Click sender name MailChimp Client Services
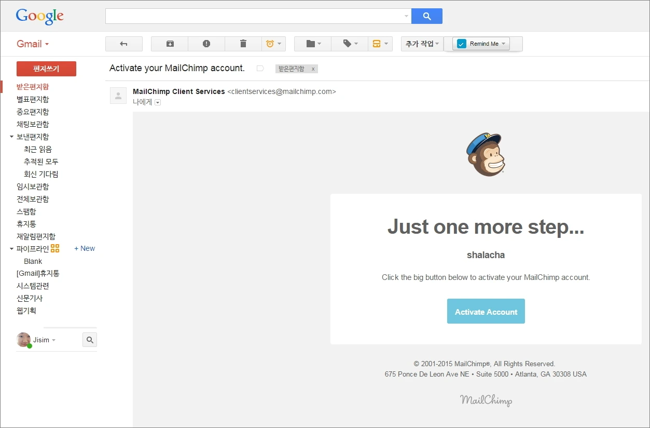 179,91
